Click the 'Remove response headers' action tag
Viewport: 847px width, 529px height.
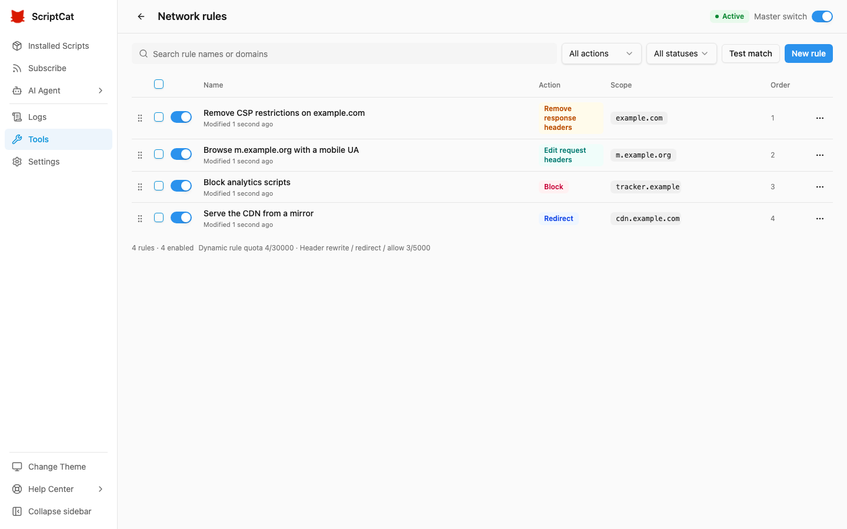coord(571,118)
